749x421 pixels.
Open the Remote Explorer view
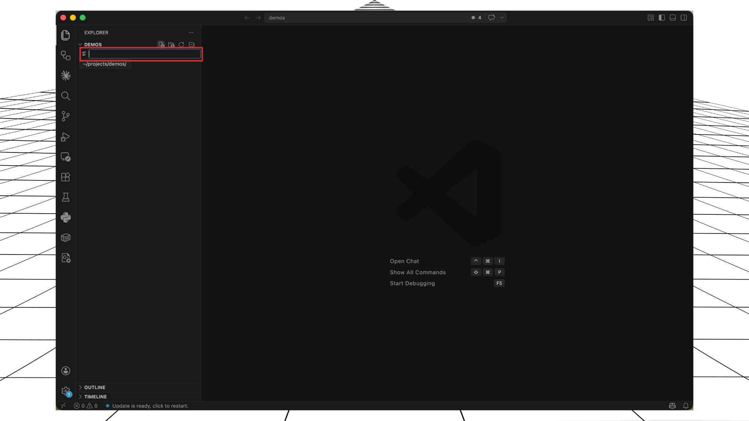[66, 157]
